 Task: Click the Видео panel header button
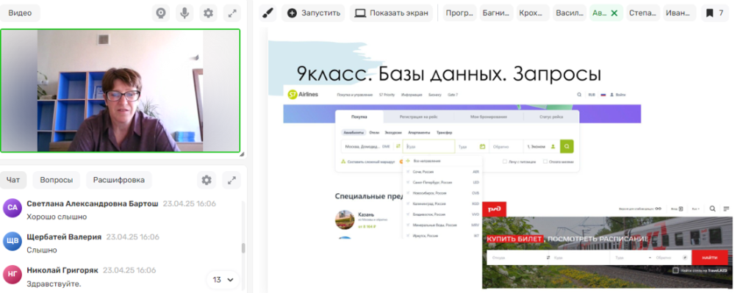point(20,13)
